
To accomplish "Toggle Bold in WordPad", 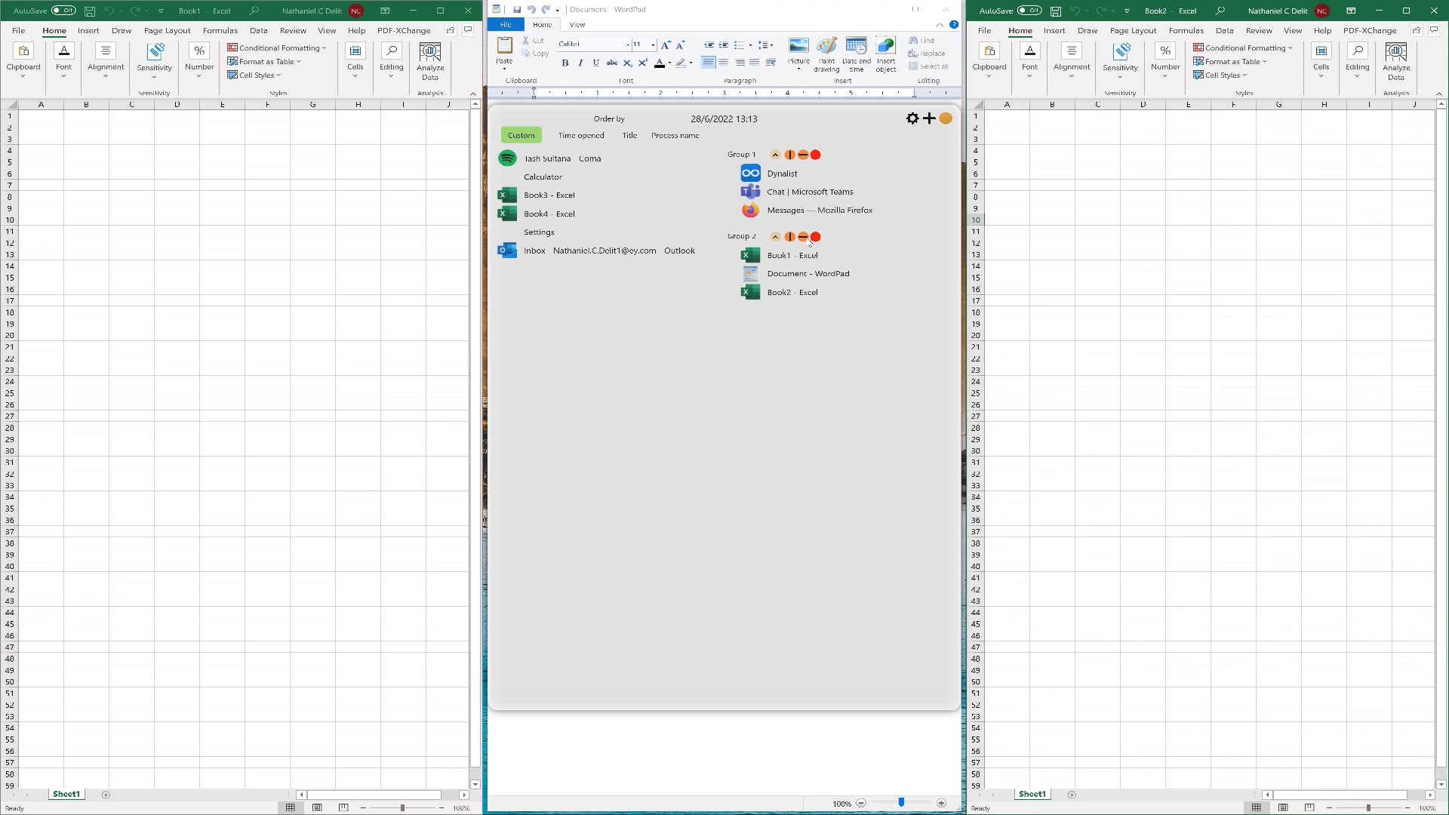I will click(565, 63).
